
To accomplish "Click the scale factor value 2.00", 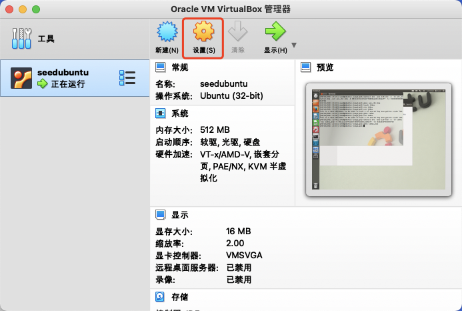I will (x=235, y=243).
